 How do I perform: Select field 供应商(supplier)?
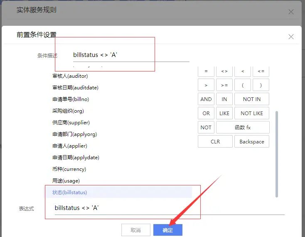click(x=71, y=123)
